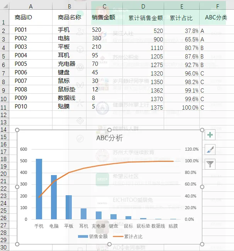Select row 1 header
The height and width of the screenshot is (251, 234).
(x=5, y=17)
